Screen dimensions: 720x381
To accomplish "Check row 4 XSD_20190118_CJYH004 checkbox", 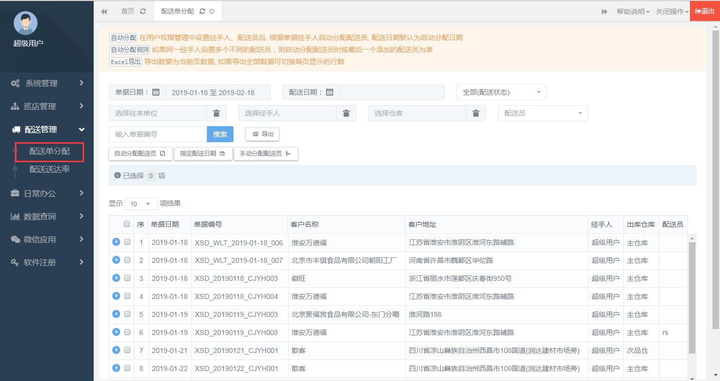I will pos(127,296).
